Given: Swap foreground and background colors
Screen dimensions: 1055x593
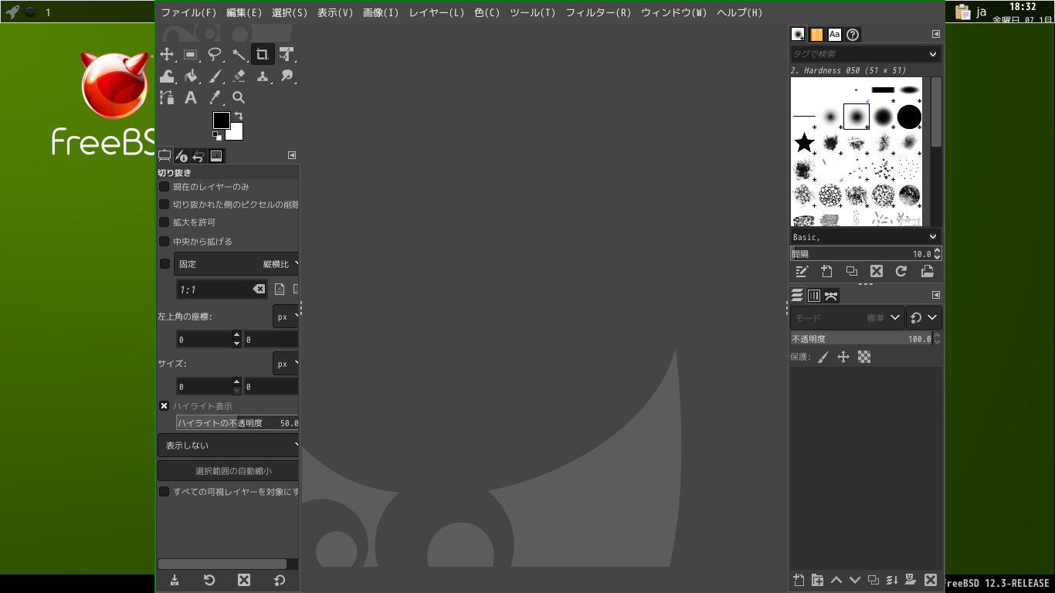Looking at the screenshot, I should point(239,116).
